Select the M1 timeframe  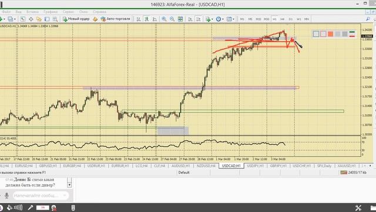(242, 19)
